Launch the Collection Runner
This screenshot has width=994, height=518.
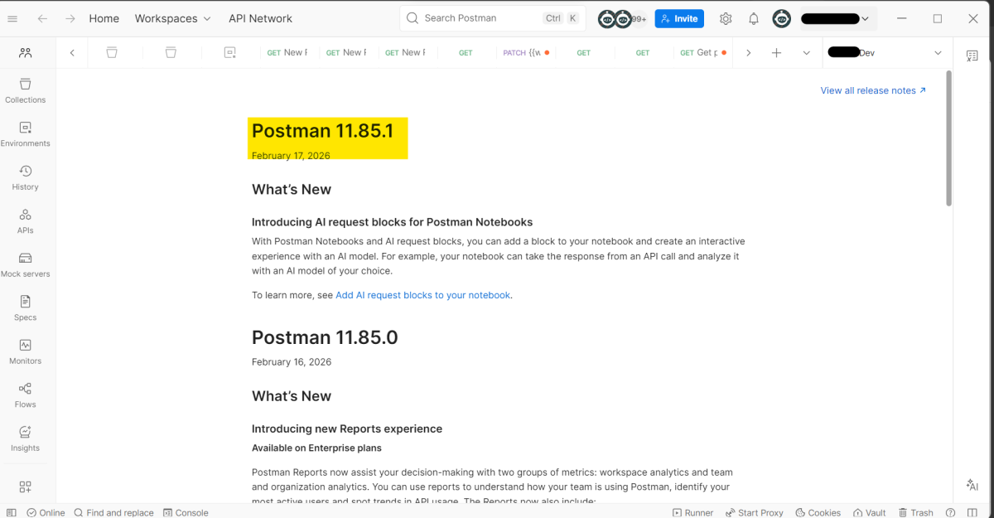click(x=692, y=512)
